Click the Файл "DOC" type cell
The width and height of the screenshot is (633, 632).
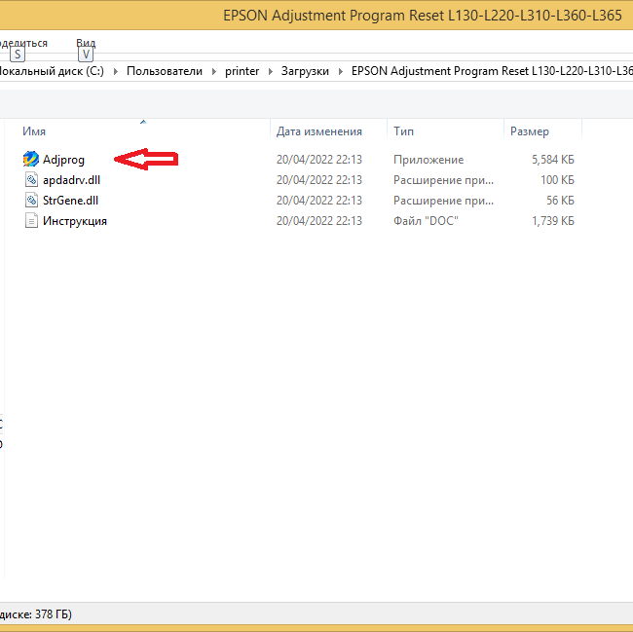click(426, 221)
